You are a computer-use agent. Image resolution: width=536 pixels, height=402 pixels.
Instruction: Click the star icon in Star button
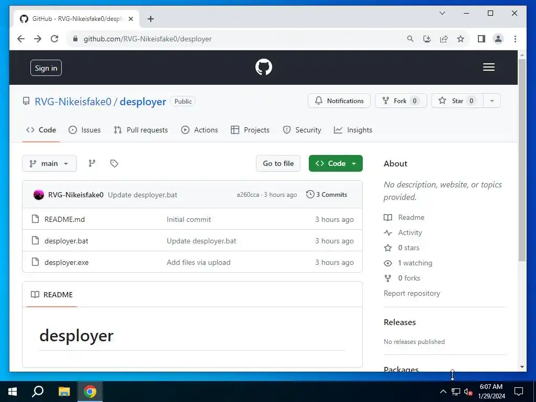click(x=442, y=100)
